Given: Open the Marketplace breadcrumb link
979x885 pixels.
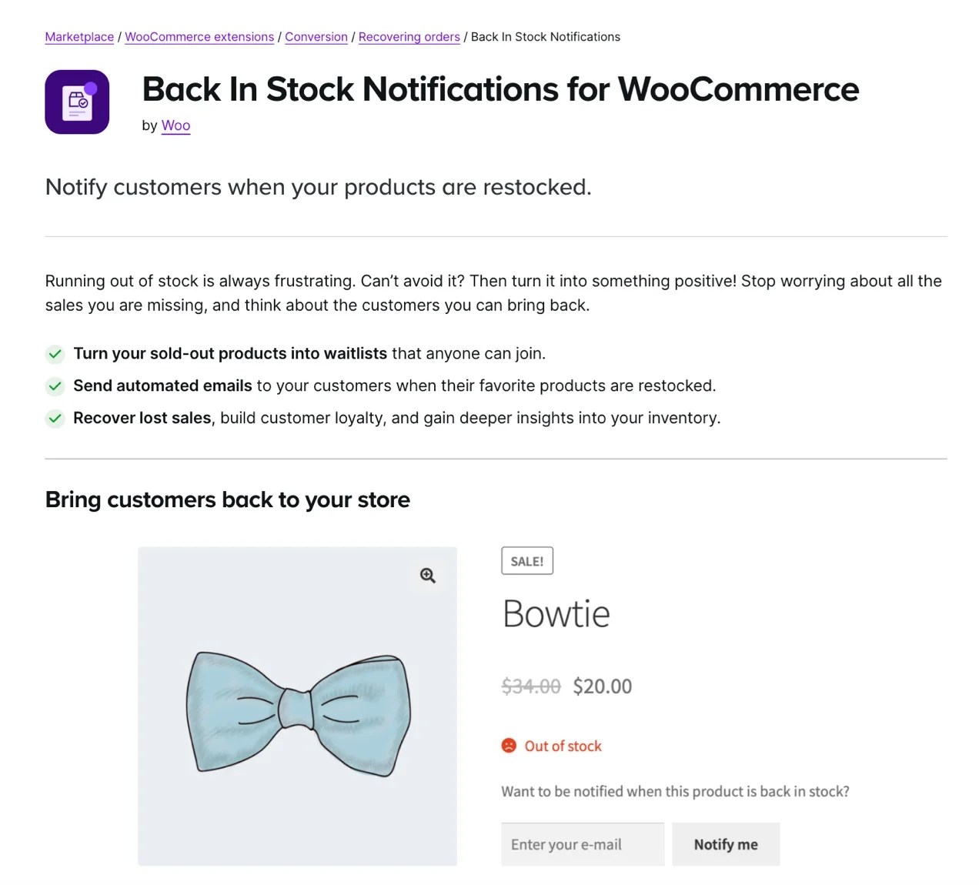Looking at the screenshot, I should [x=79, y=36].
